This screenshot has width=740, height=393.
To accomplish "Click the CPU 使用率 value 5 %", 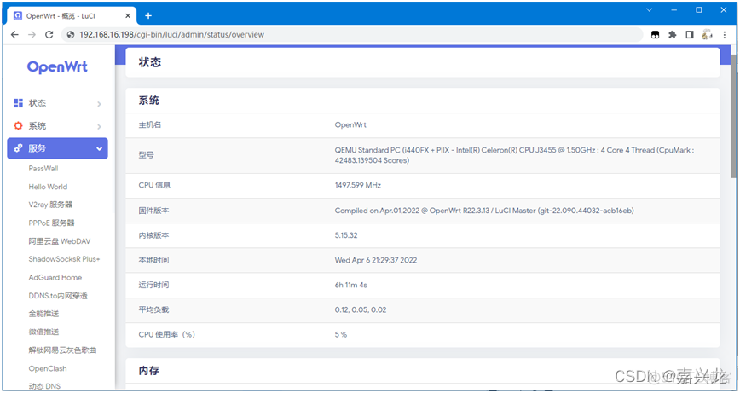I will pos(341,334).
